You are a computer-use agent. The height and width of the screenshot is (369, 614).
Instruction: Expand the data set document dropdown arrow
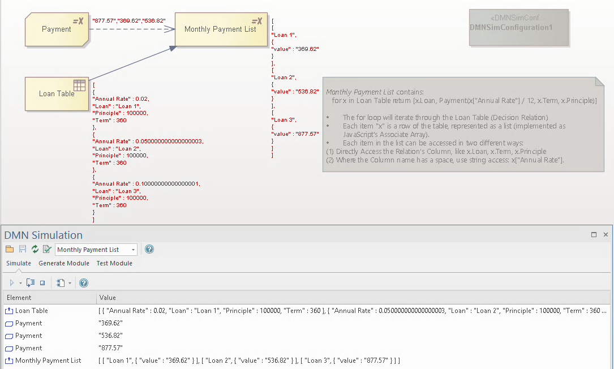coord(69,283)
